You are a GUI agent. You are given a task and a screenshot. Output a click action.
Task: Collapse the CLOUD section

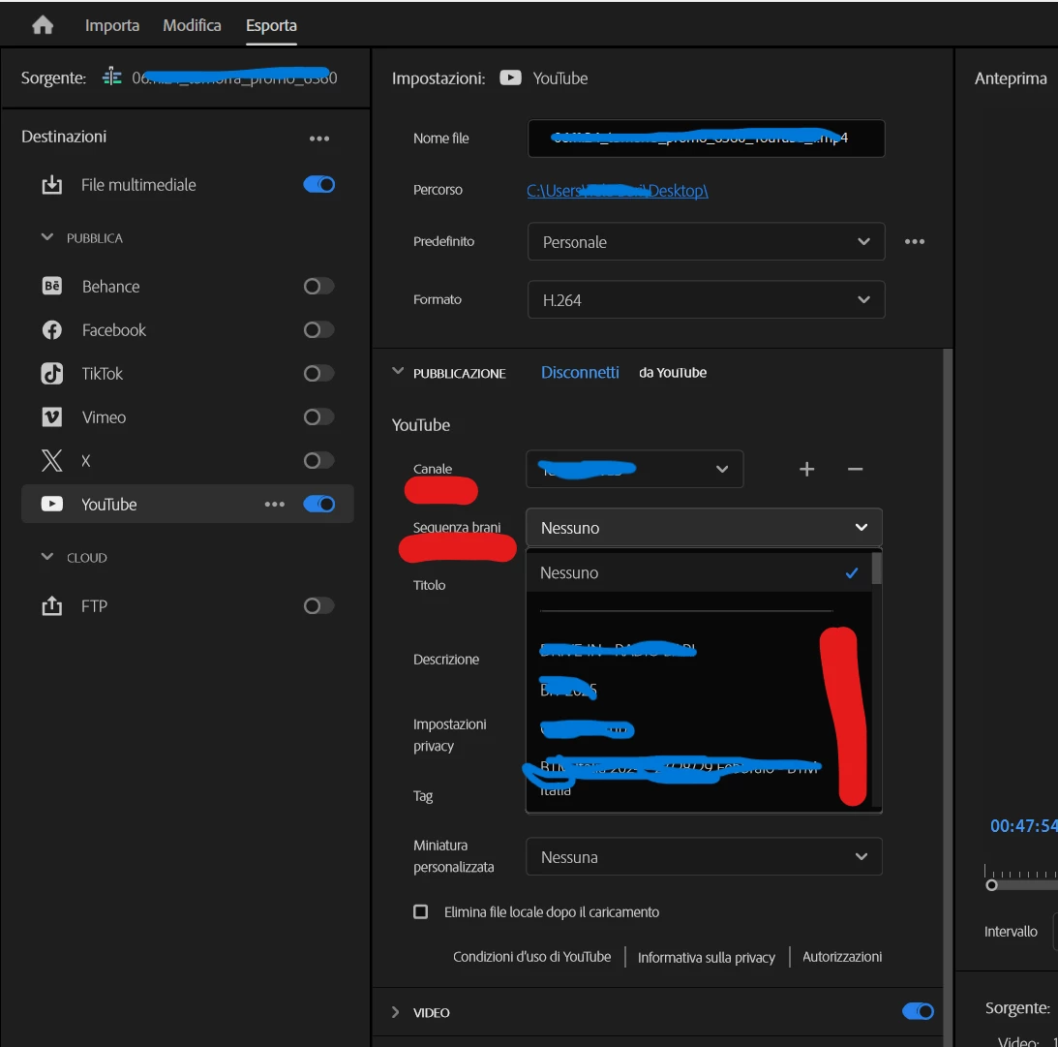click(47, 557)
